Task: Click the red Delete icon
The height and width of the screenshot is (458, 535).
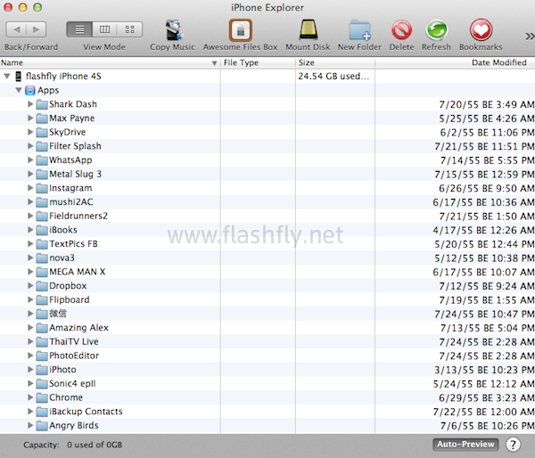Action: pyautogui.click(x=401, y=29)
